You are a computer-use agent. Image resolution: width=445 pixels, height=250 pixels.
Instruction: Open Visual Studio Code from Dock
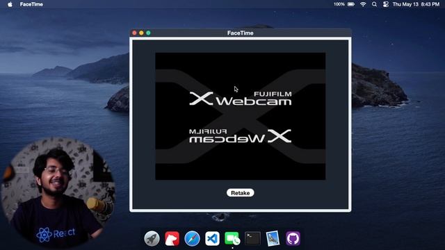click(x=212, y=238)
